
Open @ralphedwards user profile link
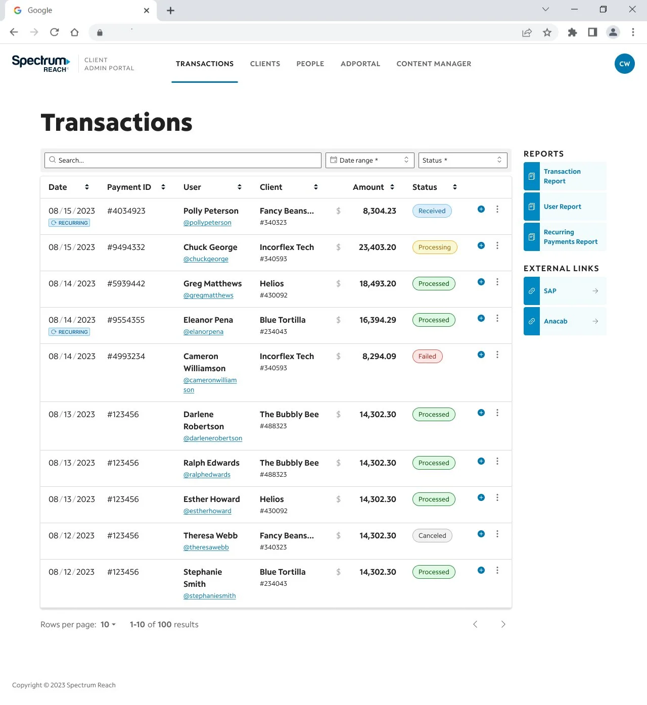click(x=207, y=475)
